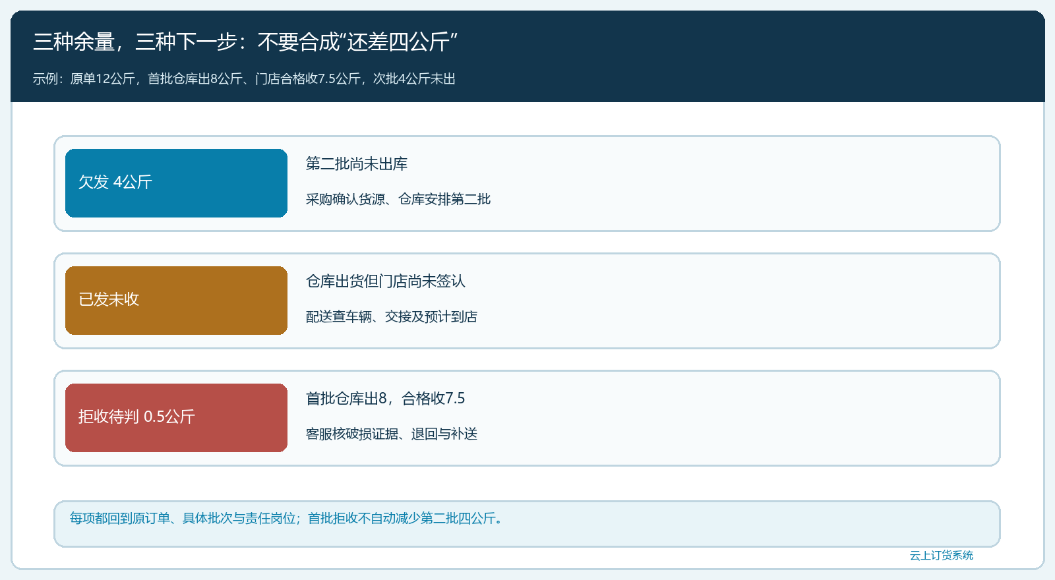Image resolution: width=1055 pixels, height=580 pixels.
Task: Click the red "拒收待判 0.5公斤" badge
Action: click(176, 418)
